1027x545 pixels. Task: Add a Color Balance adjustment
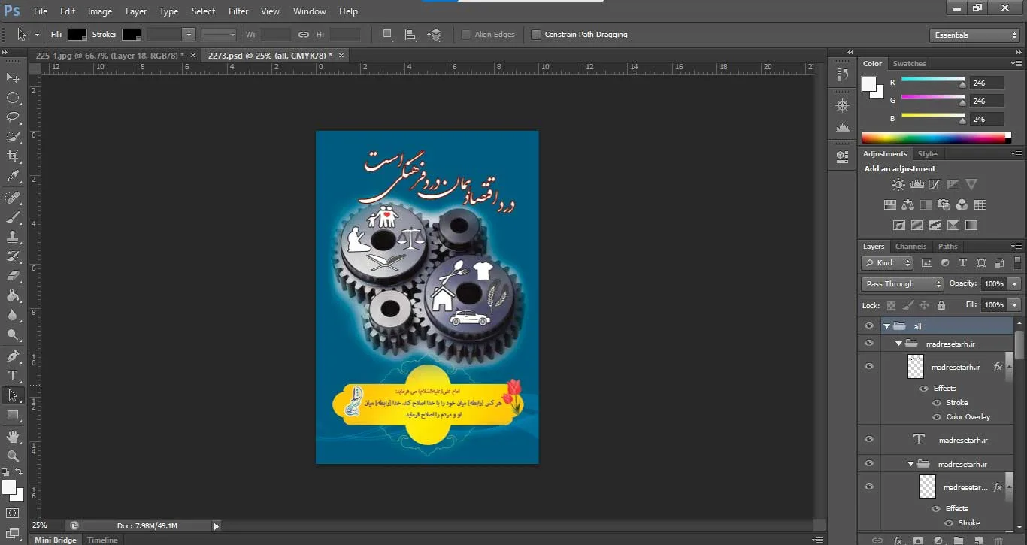click(x=907, y=204)
